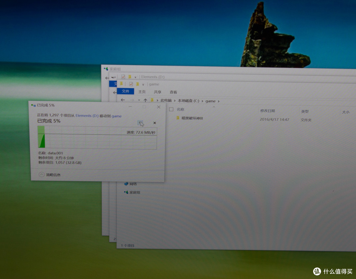The width and height of the screenshot is (356, 279).
Task: Switch to the 主页 ribbon tab
Action: tap(142, 92)
